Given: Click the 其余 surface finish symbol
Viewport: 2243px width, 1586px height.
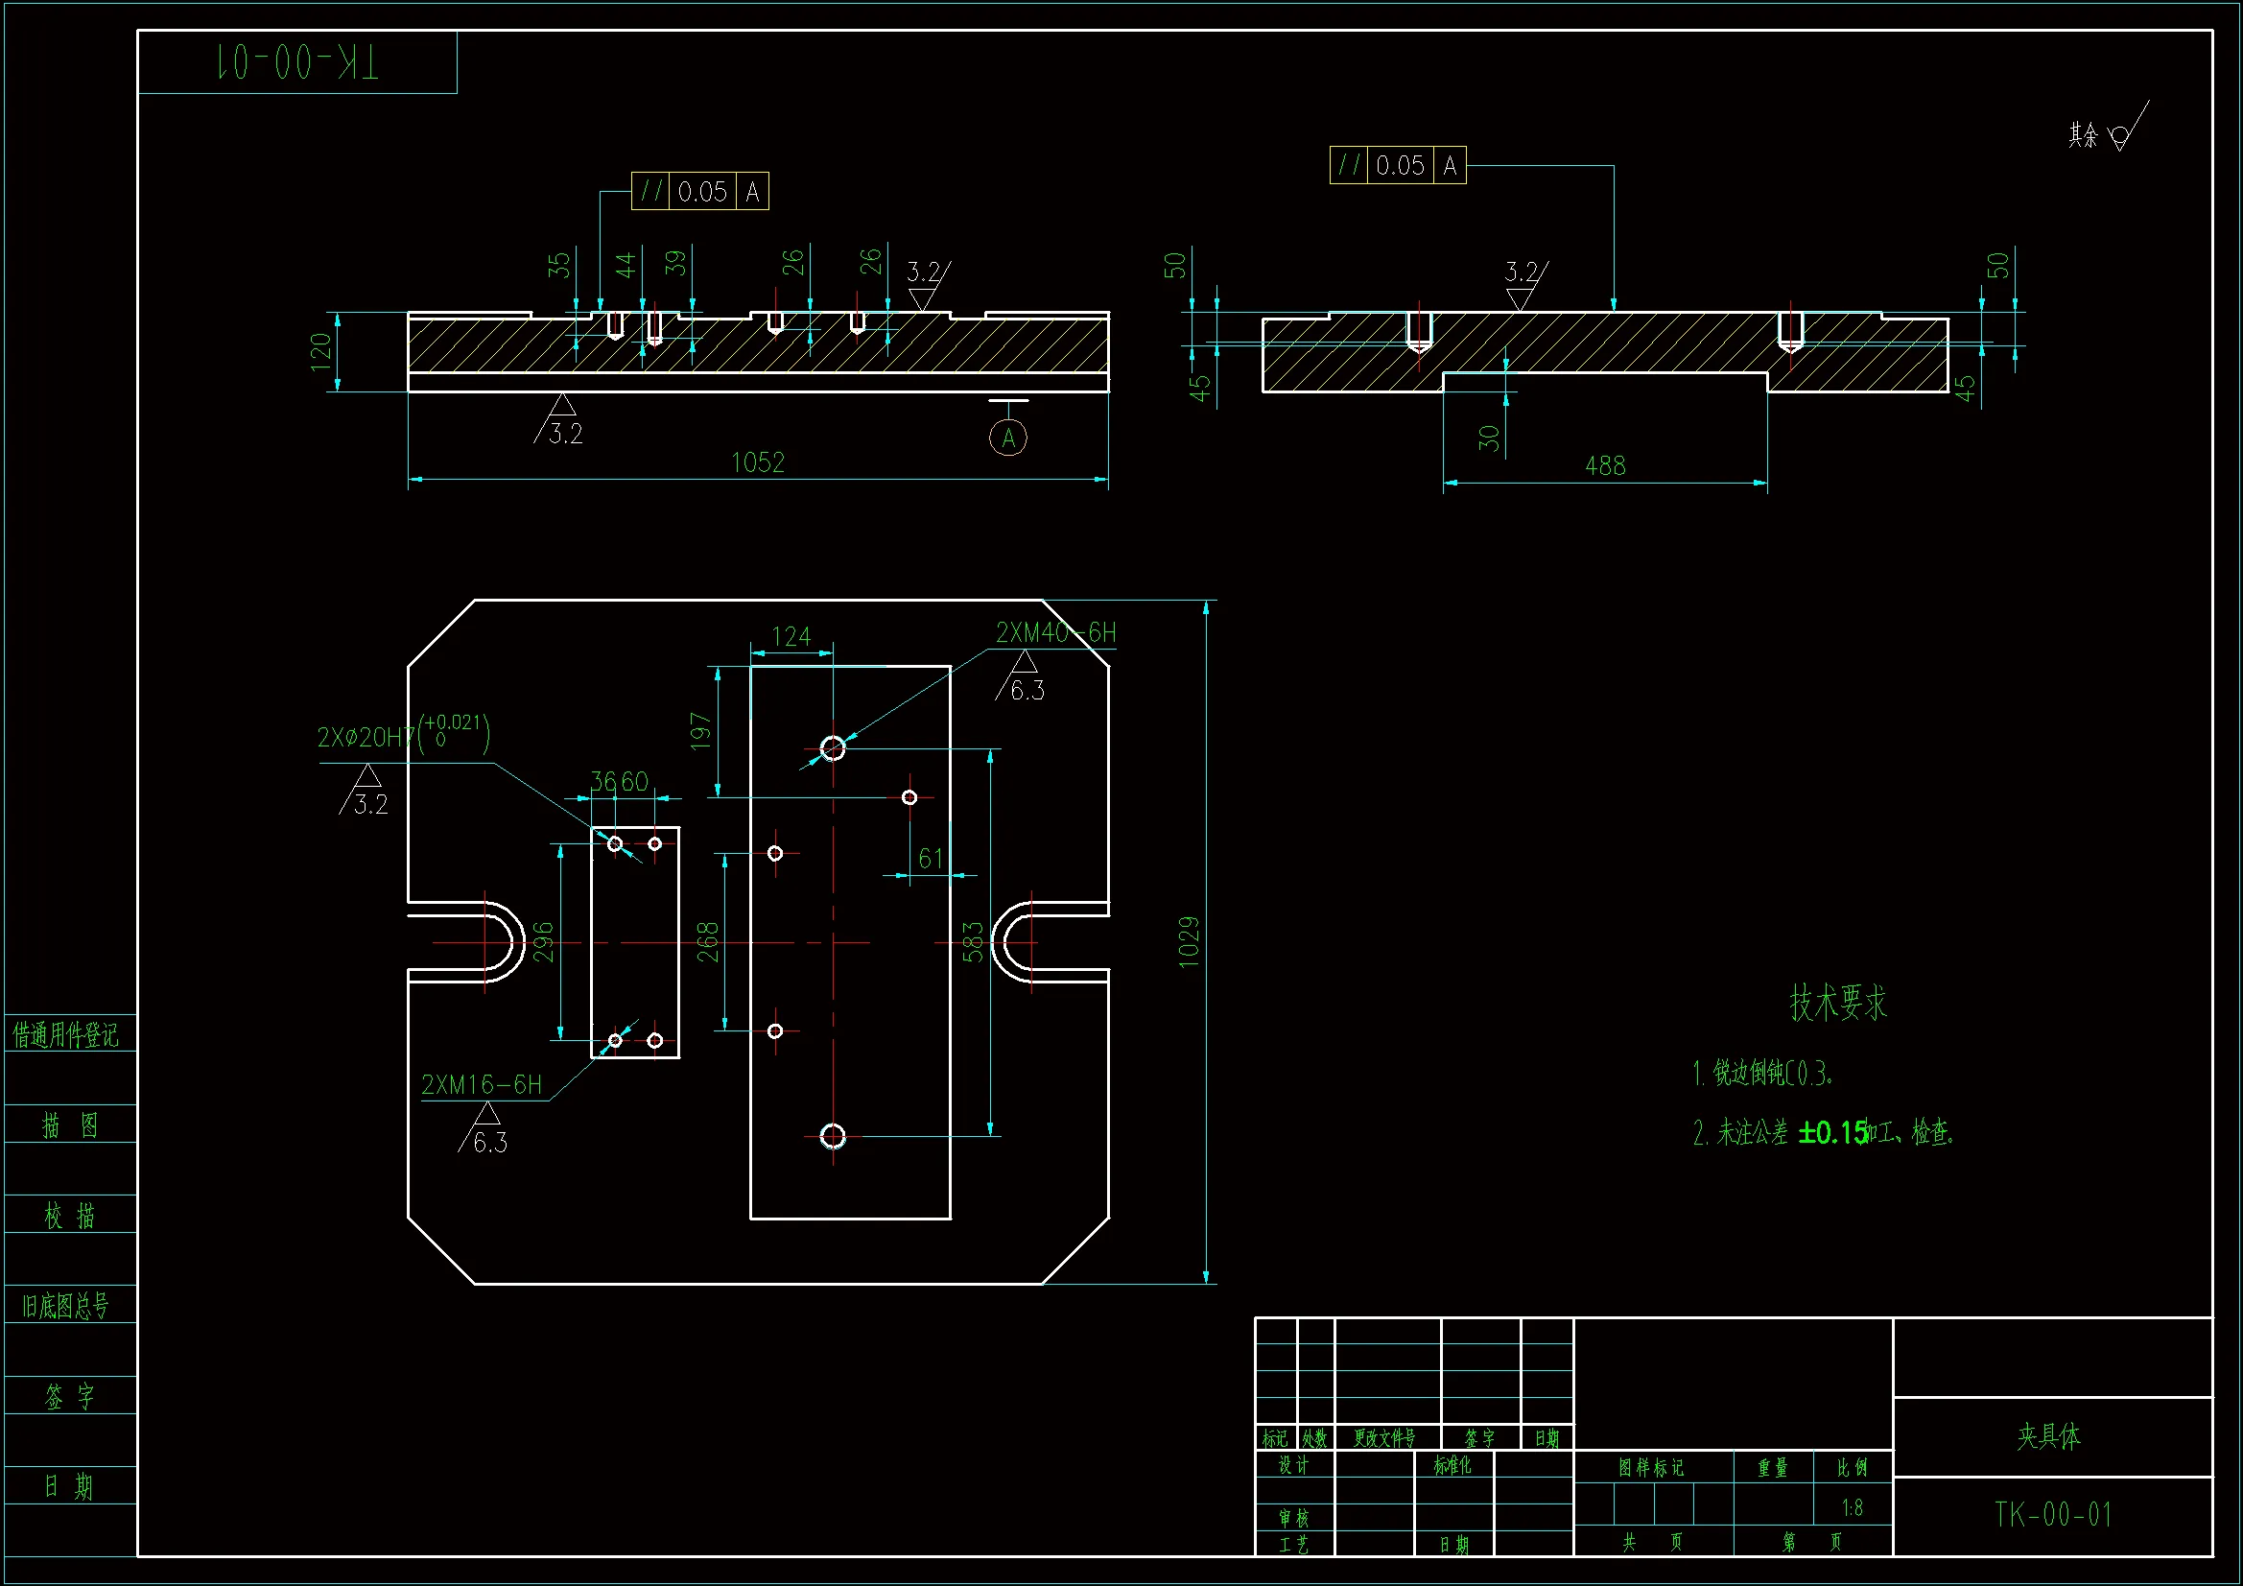Looking at the screenshot, I should (2118, 136).
